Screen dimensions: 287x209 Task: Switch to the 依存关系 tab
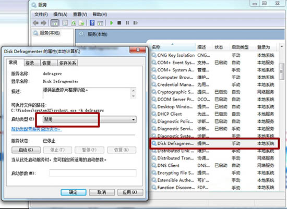coord(67,63)
